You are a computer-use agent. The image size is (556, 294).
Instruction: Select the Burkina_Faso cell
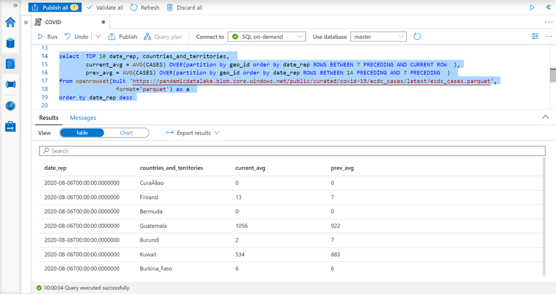[x=156, y=268]
